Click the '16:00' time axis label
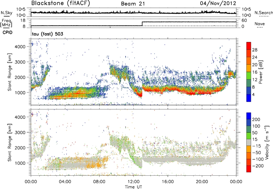273x189 pixels. (168, 182)
